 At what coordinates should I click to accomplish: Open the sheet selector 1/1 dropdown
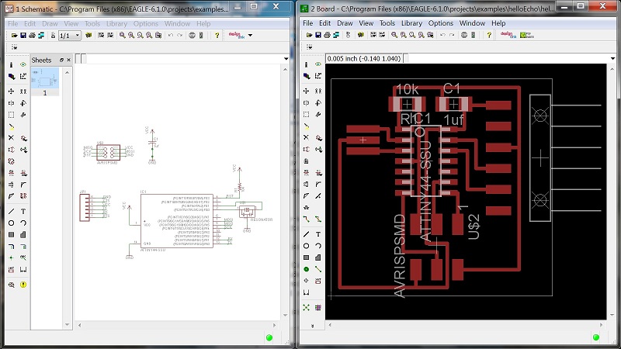[76, 36]
